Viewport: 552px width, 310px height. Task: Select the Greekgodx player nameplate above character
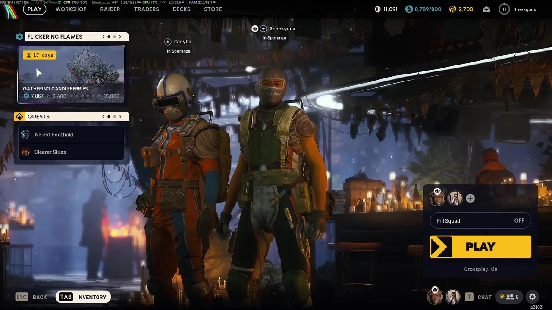282,29
